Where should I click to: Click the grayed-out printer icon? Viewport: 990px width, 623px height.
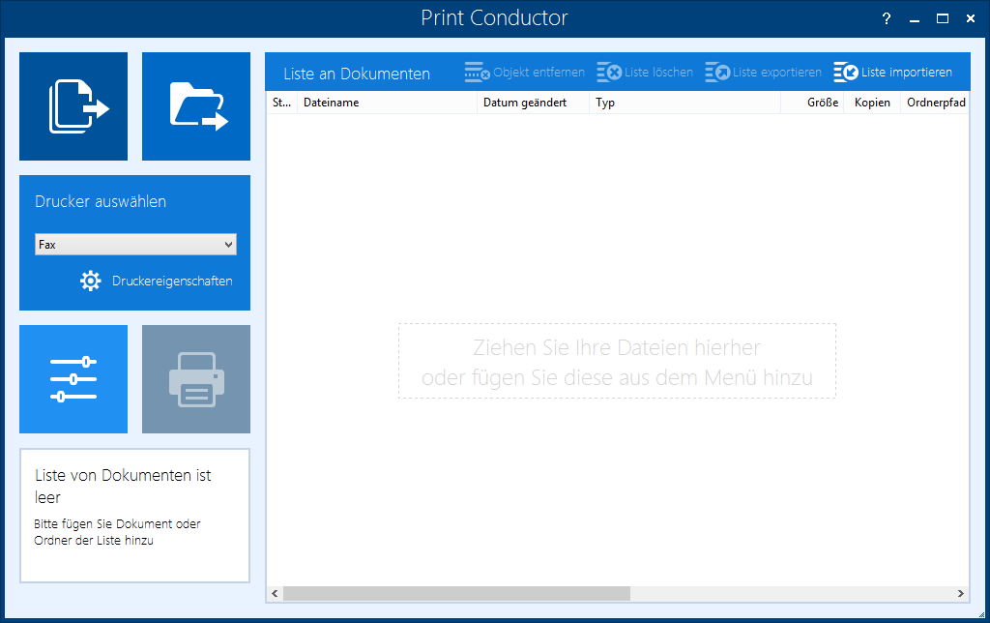click(195, 378)
